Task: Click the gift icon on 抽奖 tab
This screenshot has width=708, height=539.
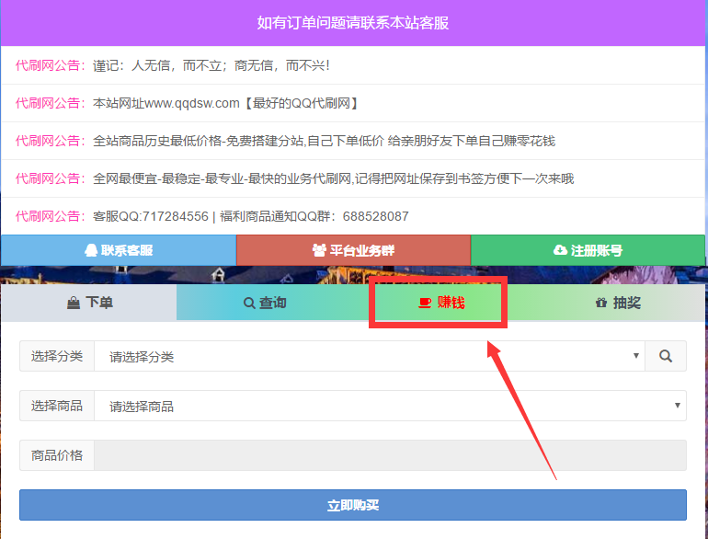Action: coord(601,303)
